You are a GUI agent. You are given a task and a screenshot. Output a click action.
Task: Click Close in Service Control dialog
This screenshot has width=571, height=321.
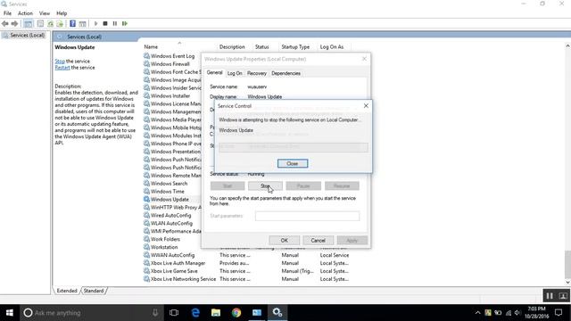coord(293,163)
